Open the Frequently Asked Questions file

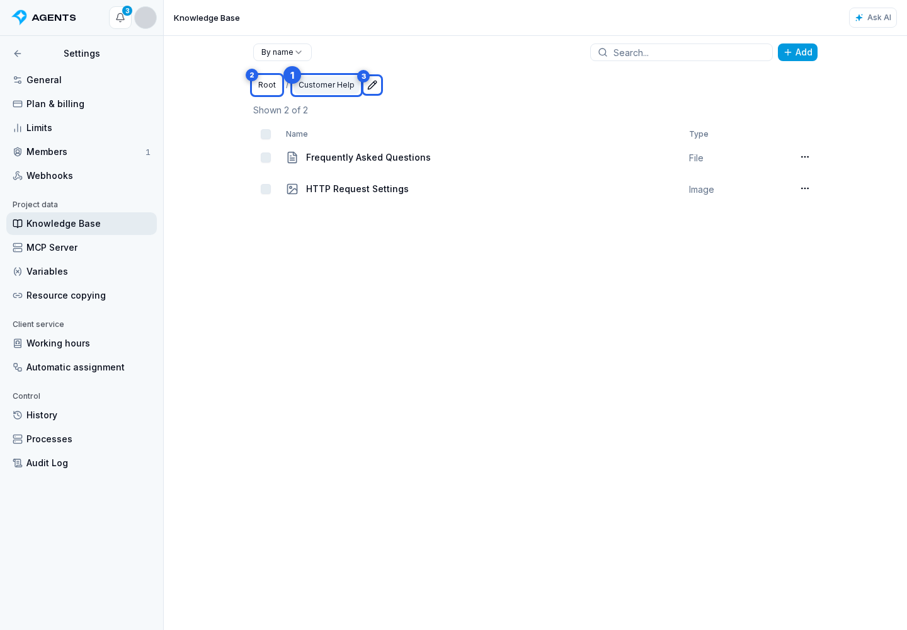pos(368,157)
